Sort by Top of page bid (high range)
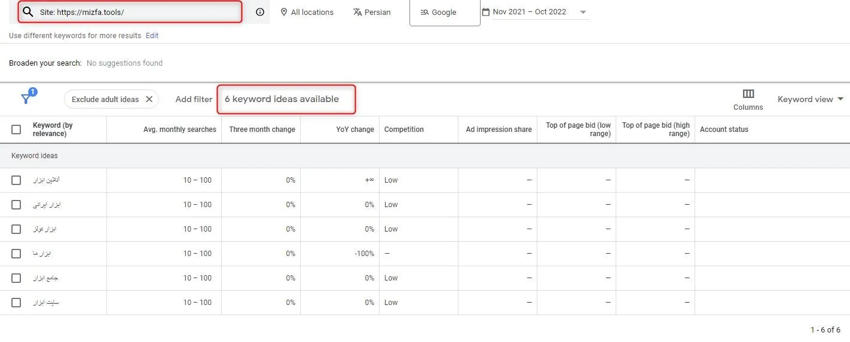Screen dimensions: 850x342 coord(656,130)
